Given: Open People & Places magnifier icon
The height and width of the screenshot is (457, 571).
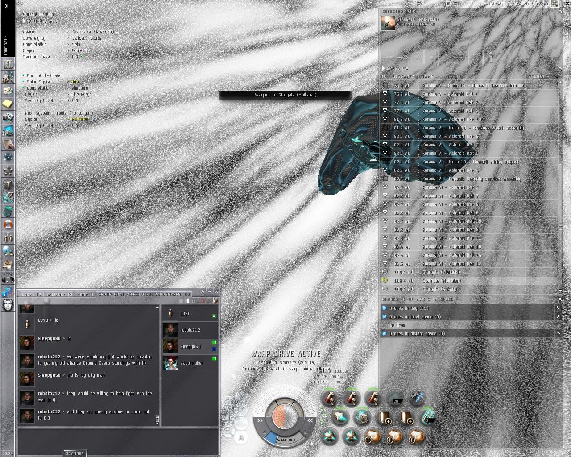Looking at the screenshot, I should click(8, 77).
